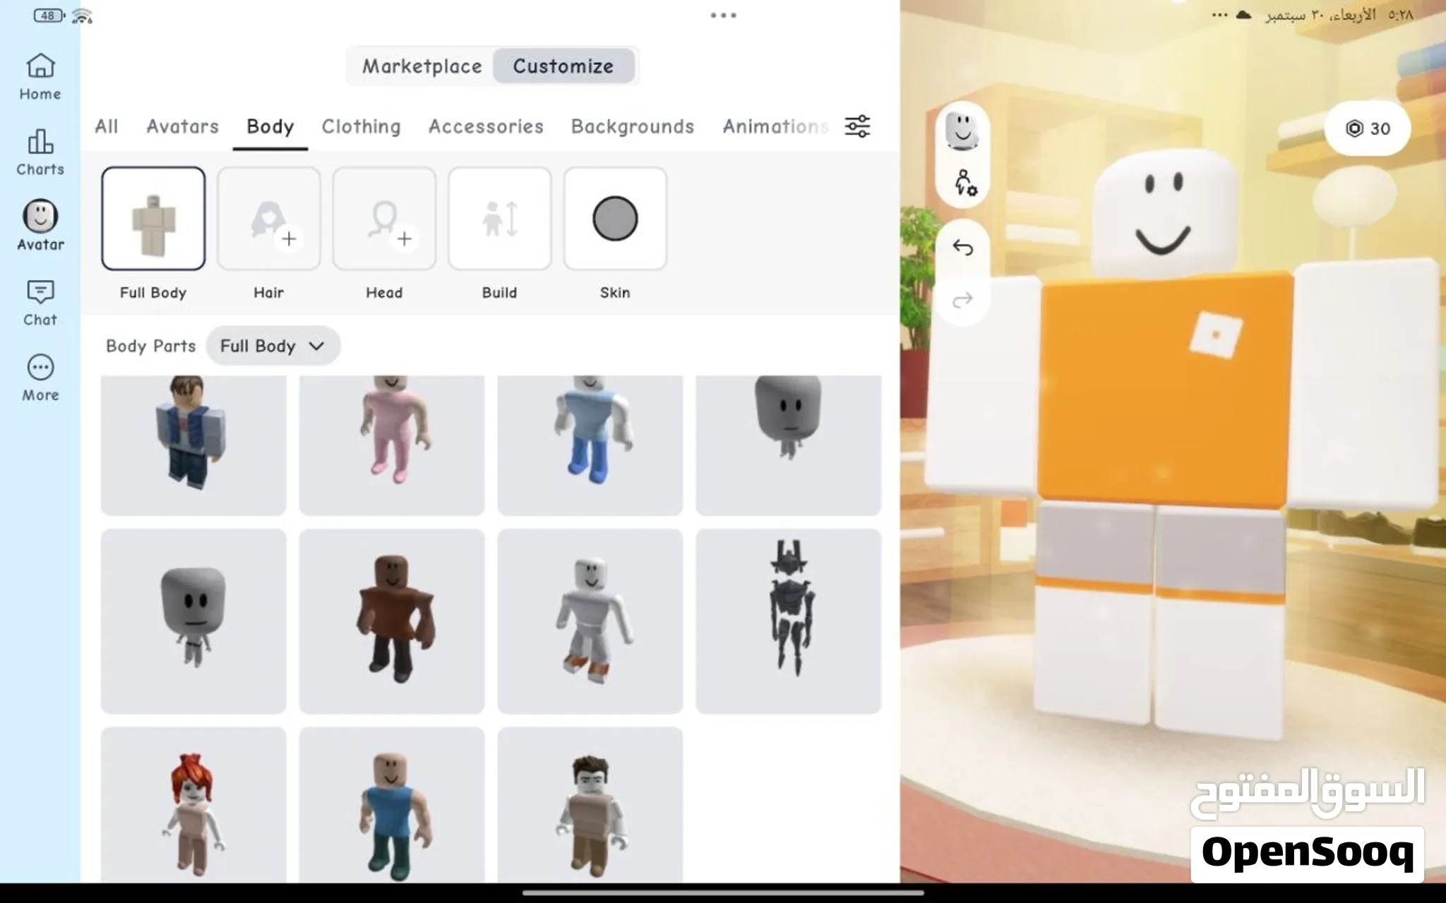Screen dimensions: 1446x903
Task: Open the Build scaling tile
Action: (x=500, y=219)
